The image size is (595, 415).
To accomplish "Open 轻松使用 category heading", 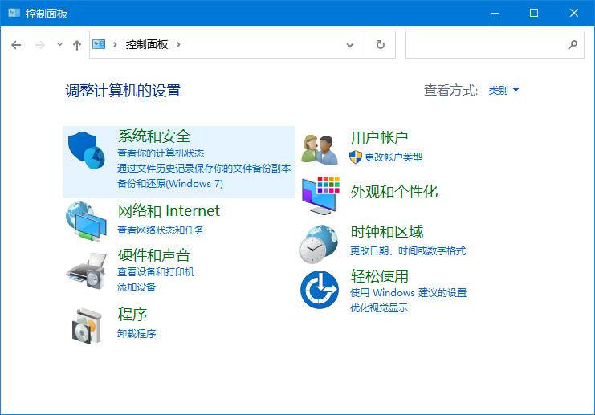I will pyautogui.click(x=379, y=276).
